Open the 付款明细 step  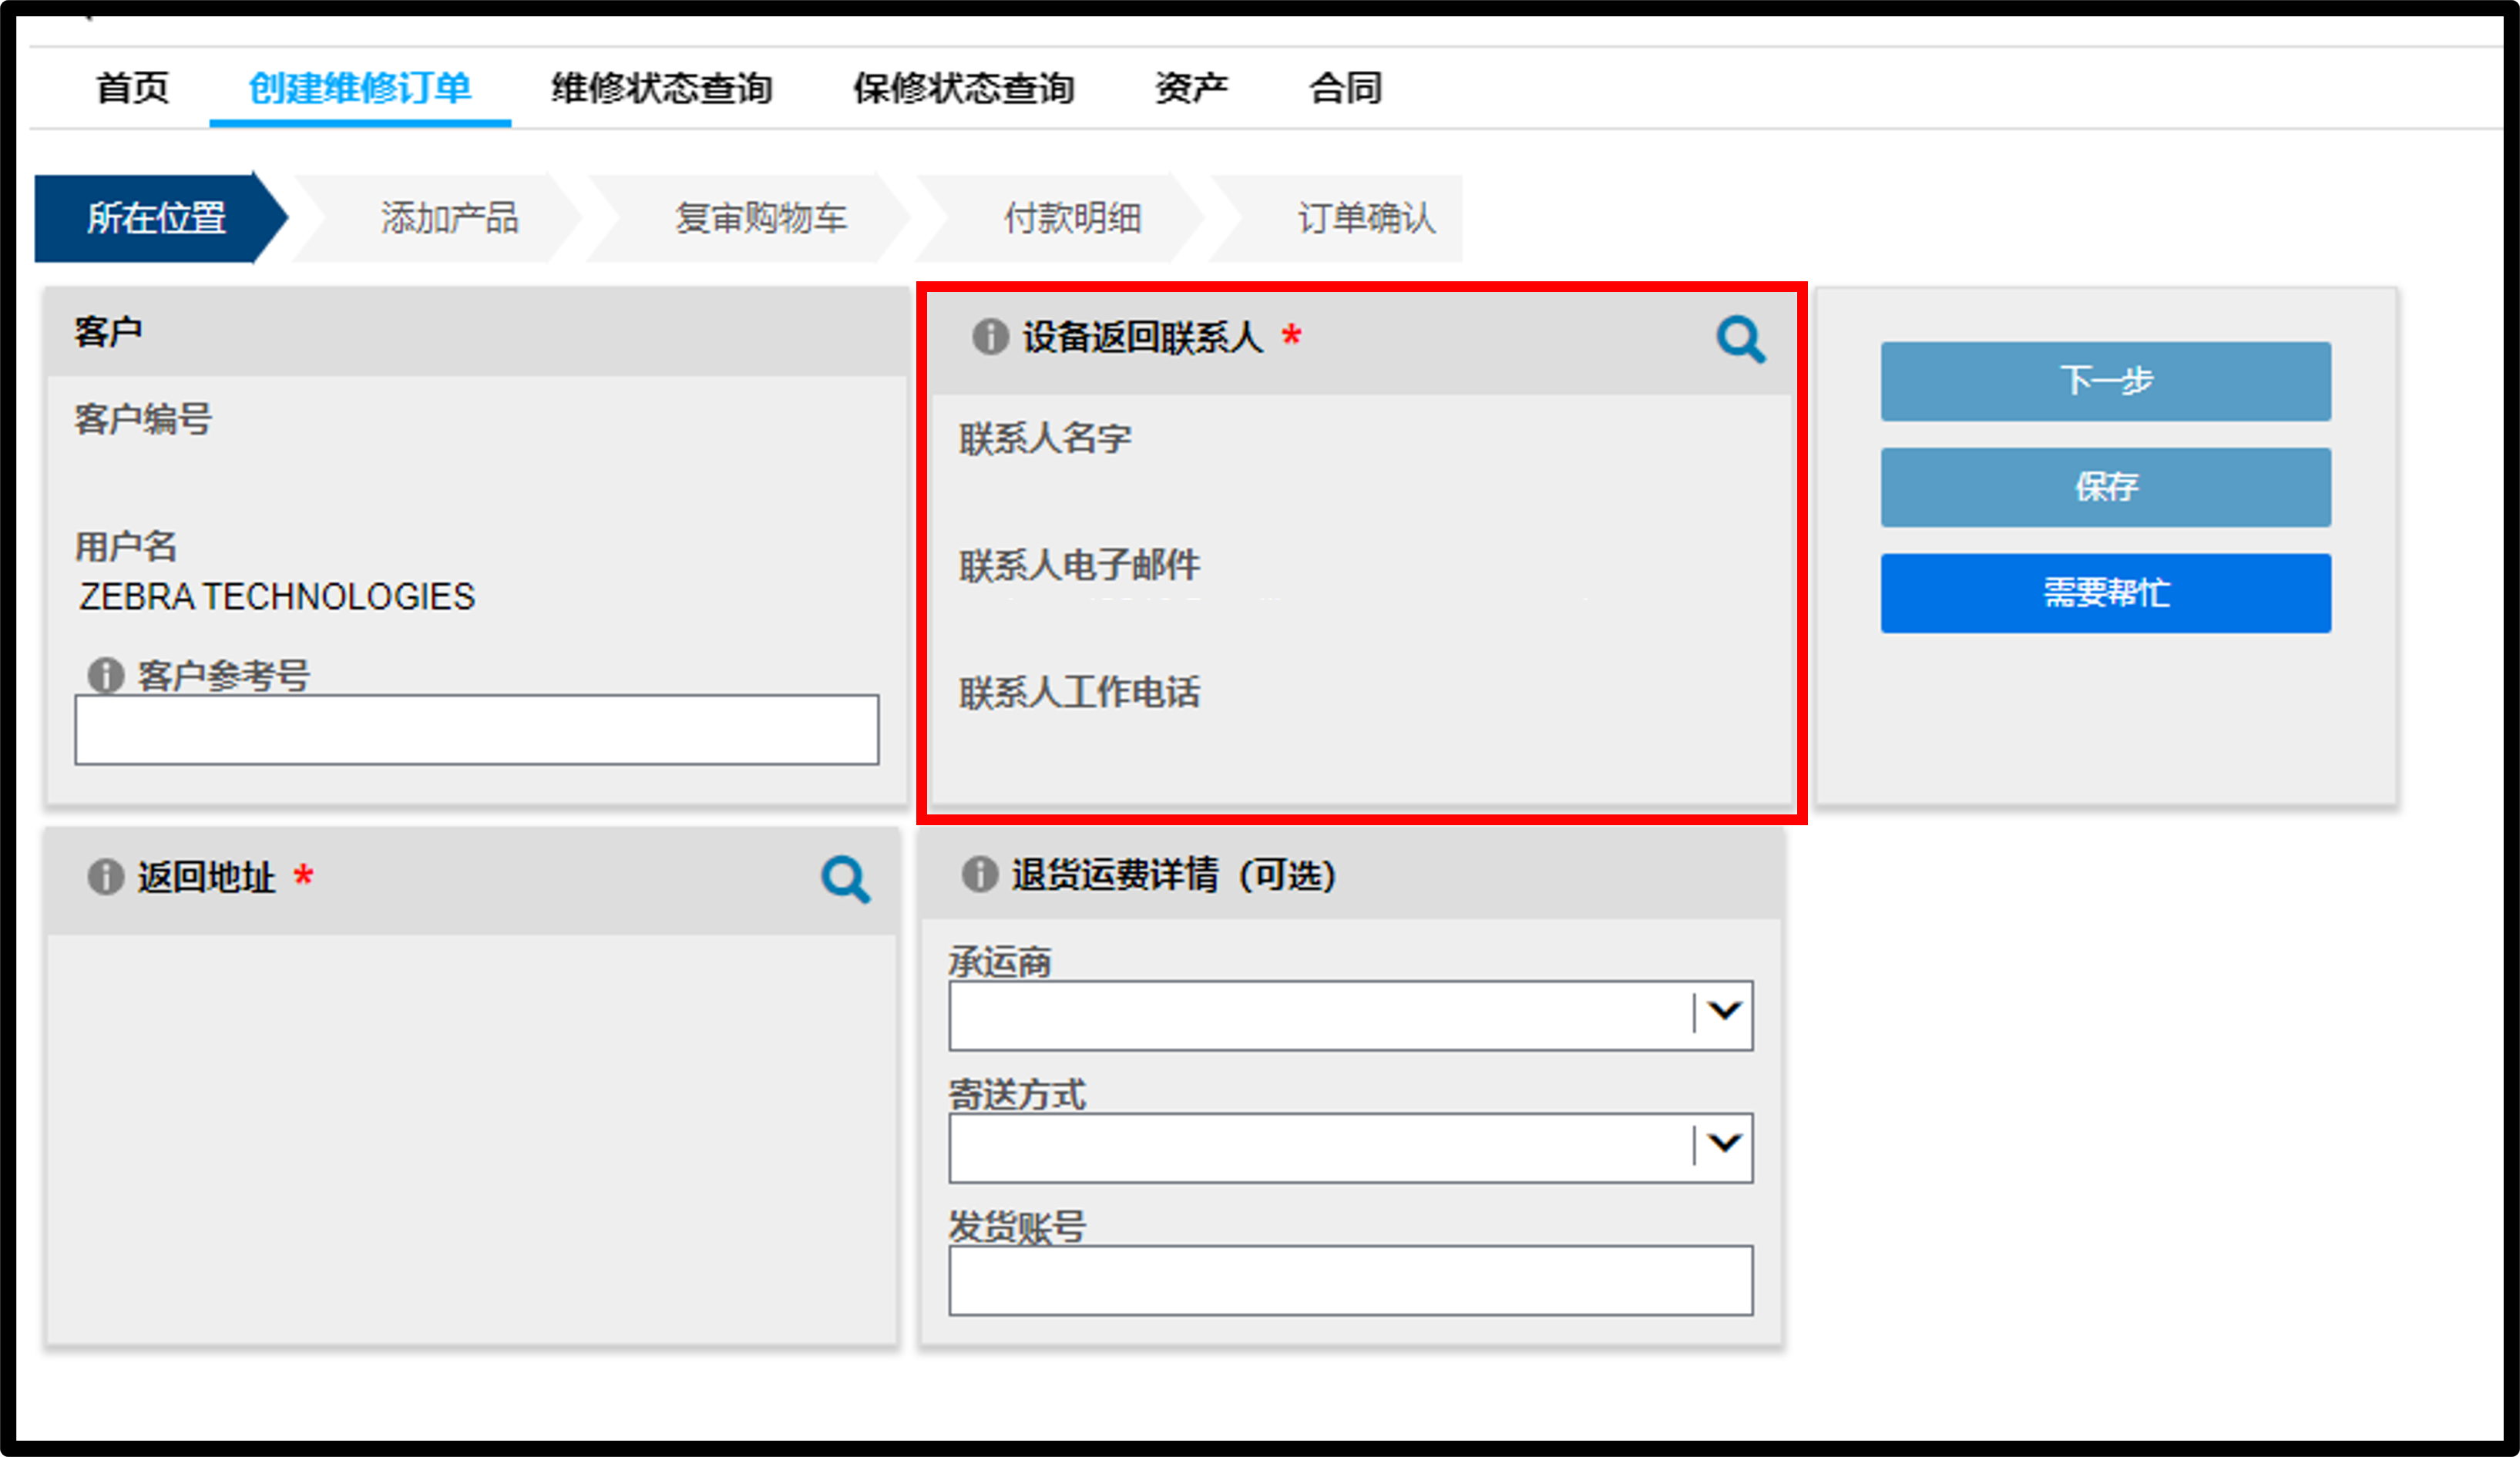1072,218
